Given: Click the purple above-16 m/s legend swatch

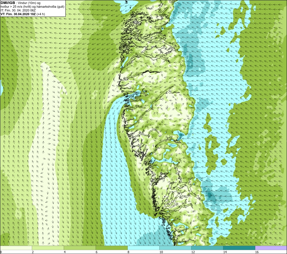Looking at the screenshot, I should pyautogui.click(x=271, y=248).
